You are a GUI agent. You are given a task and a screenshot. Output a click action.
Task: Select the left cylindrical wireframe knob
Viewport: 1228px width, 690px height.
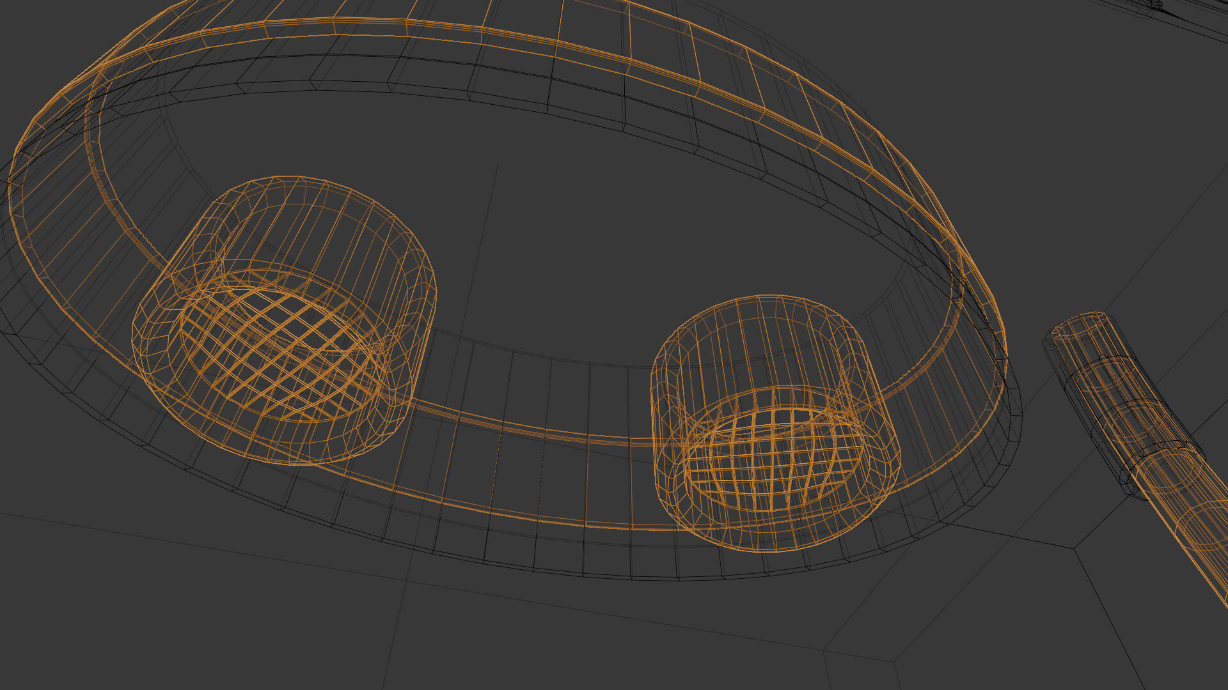[x=284, y=319]
